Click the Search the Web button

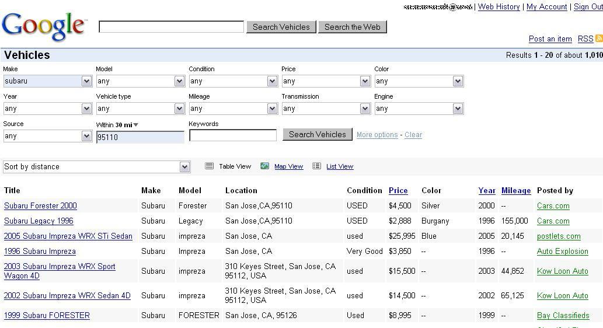[352, 27]
